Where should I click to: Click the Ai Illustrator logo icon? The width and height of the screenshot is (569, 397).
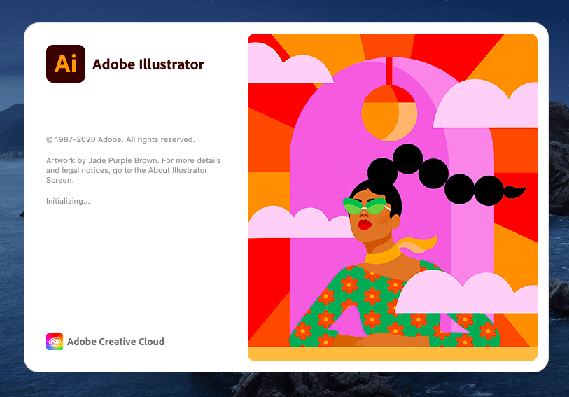coord(65,64)
